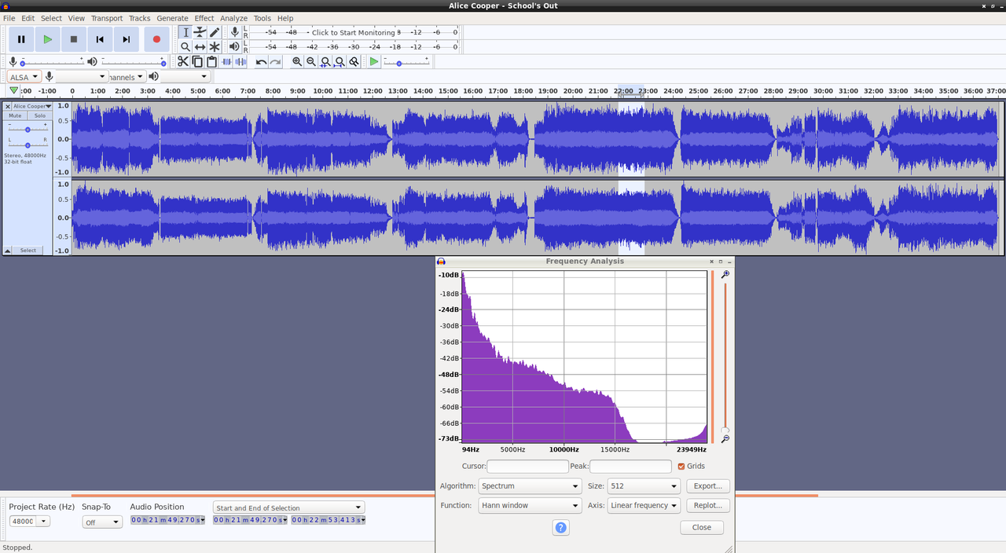1006x553 pixels.
Task: Open the Frequency Analysis help icon
Action: [x=560, y=527]
